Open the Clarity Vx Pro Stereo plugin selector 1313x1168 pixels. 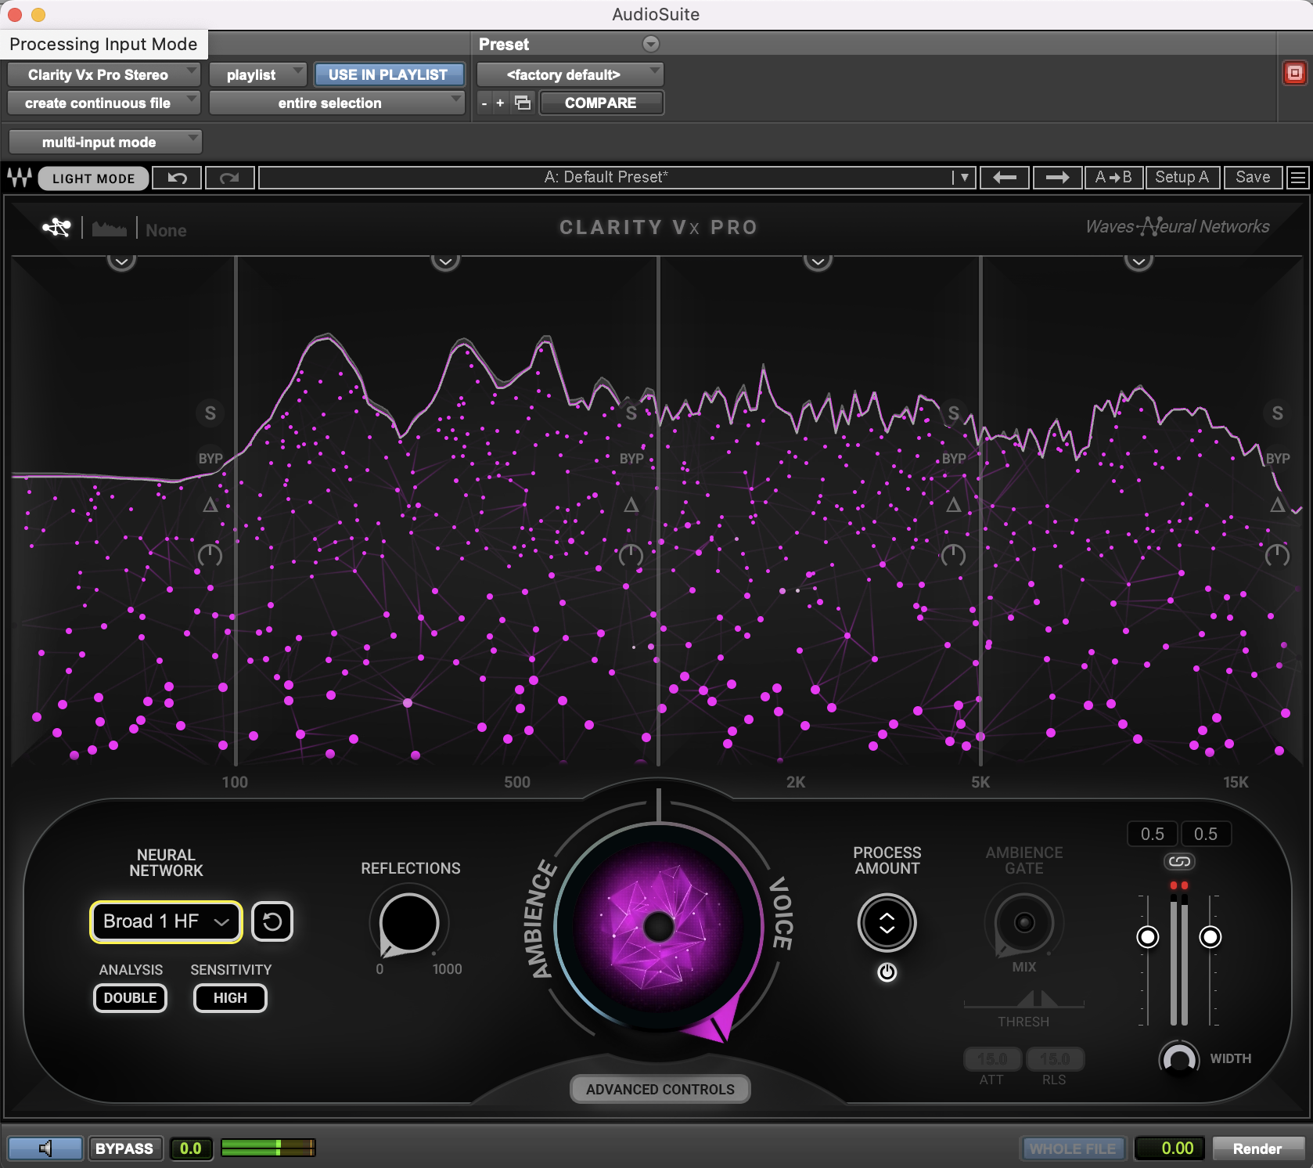tap(103, 74)
